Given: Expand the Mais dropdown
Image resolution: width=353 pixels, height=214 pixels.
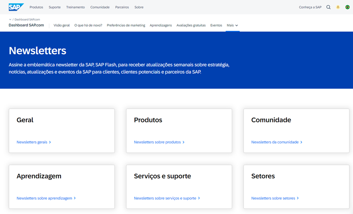Looking at the screenshot, I should (232, 25).
